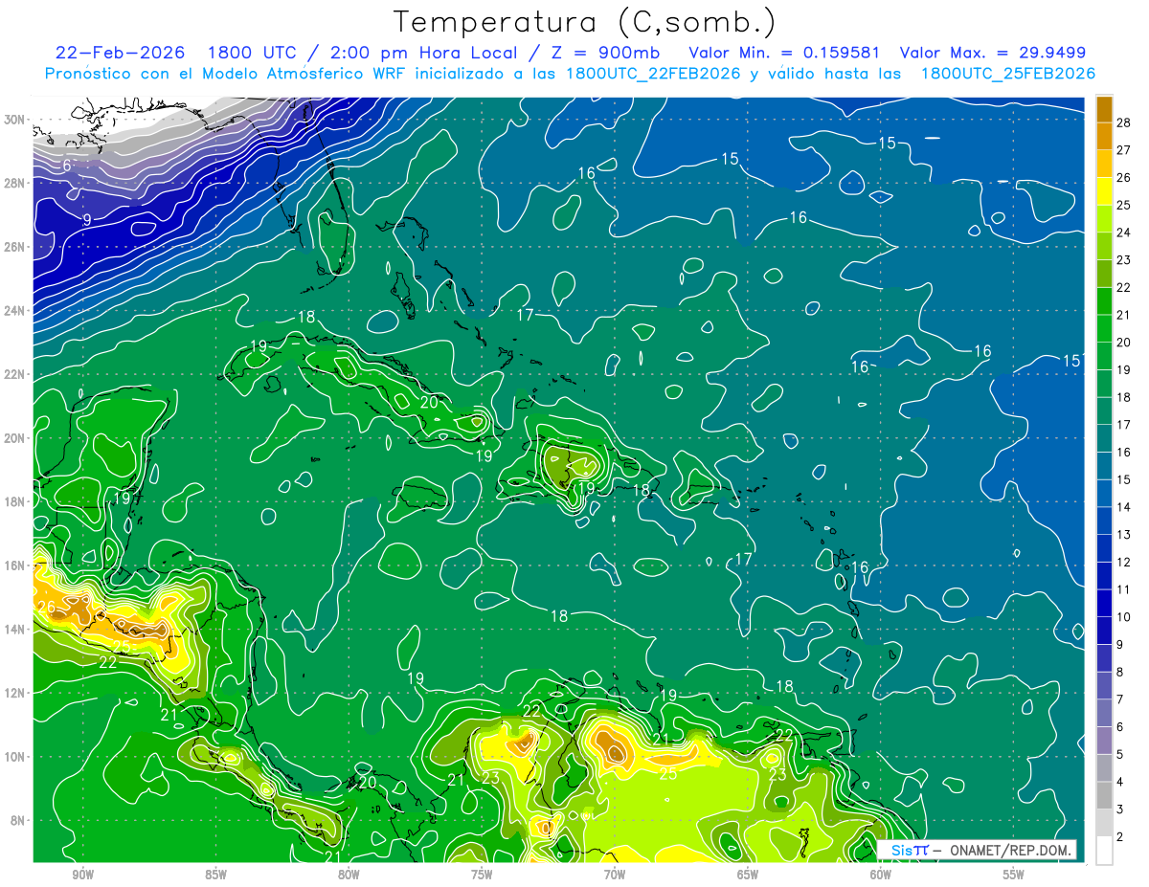Click the "75W" longitude axis label
1149x887 pixels.
tap(482, 875)
